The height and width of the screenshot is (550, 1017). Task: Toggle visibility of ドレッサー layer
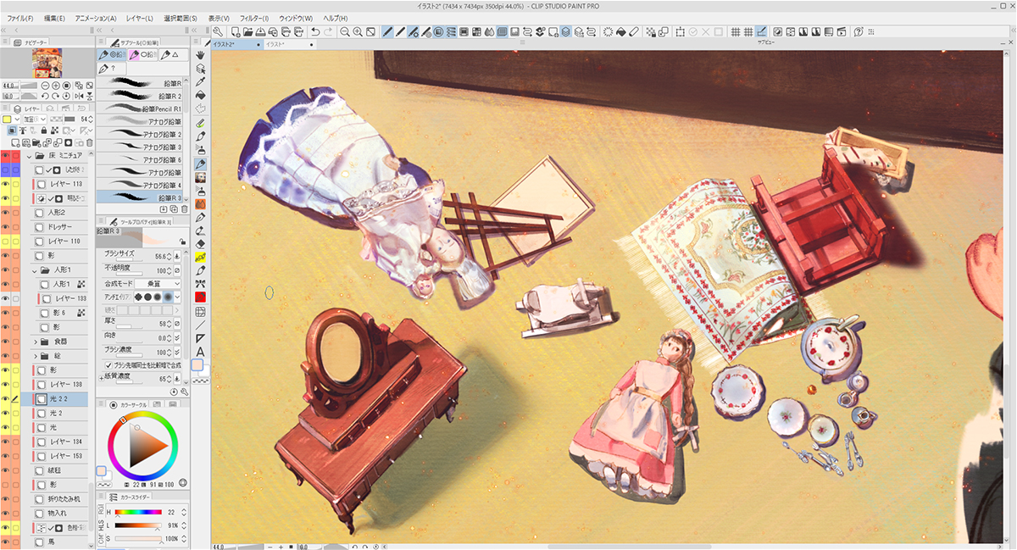[6, 227]
